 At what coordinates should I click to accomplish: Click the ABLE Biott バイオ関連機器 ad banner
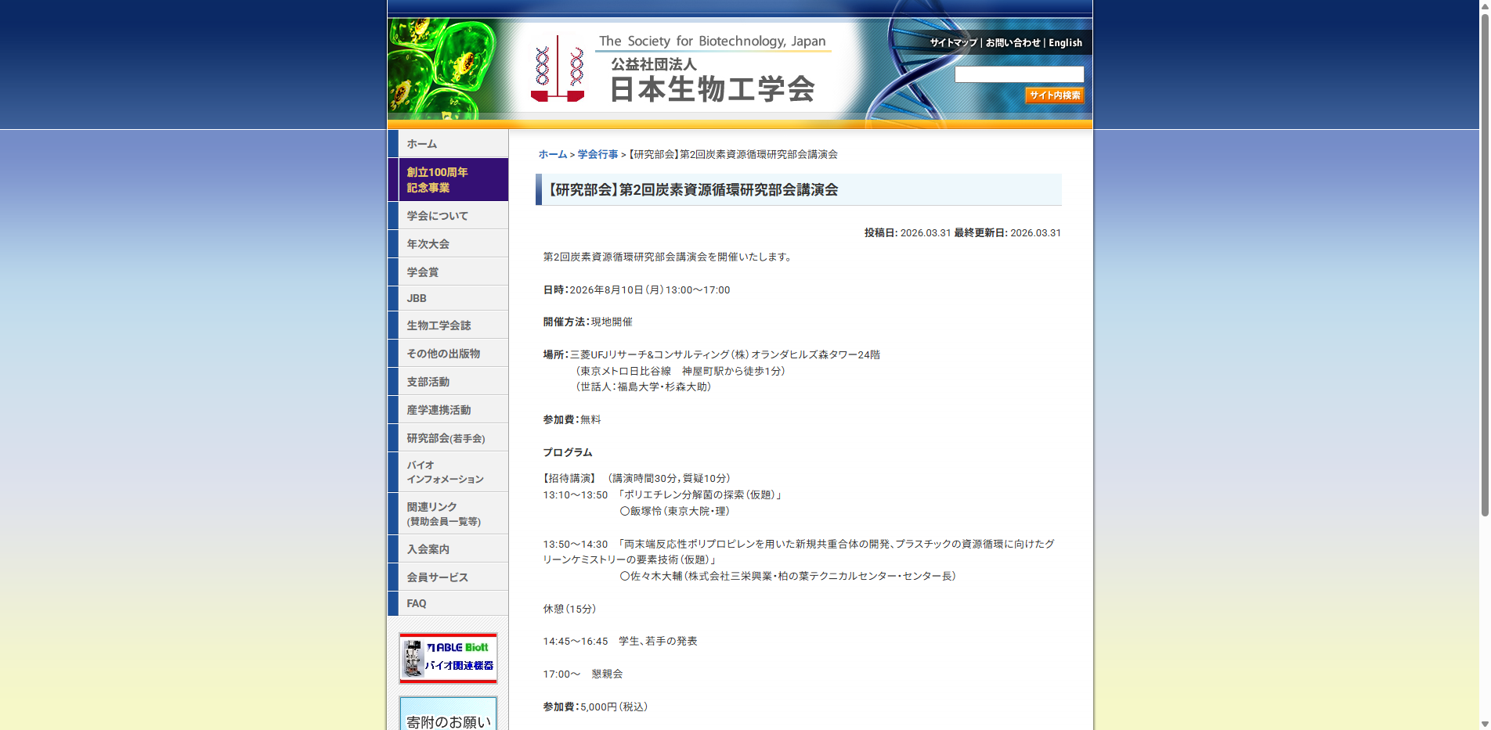click(448, 657)
